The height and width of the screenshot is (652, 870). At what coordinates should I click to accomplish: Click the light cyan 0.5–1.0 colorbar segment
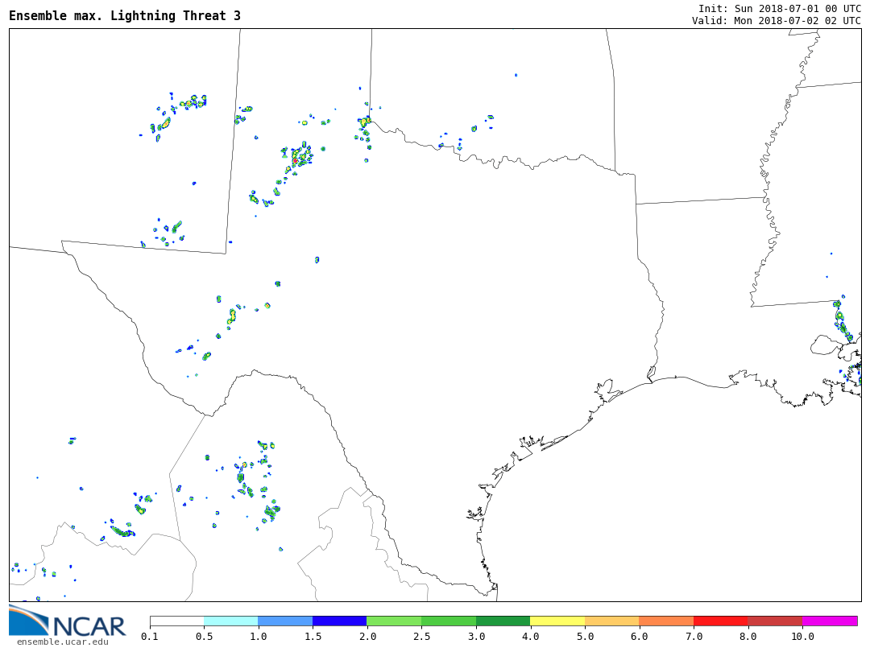tap(231, 621)
